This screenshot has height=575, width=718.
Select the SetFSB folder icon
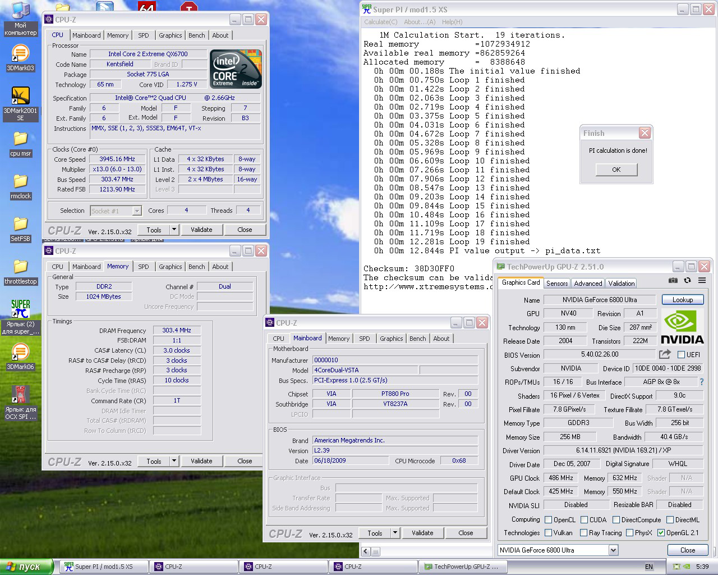coord(20,229)
